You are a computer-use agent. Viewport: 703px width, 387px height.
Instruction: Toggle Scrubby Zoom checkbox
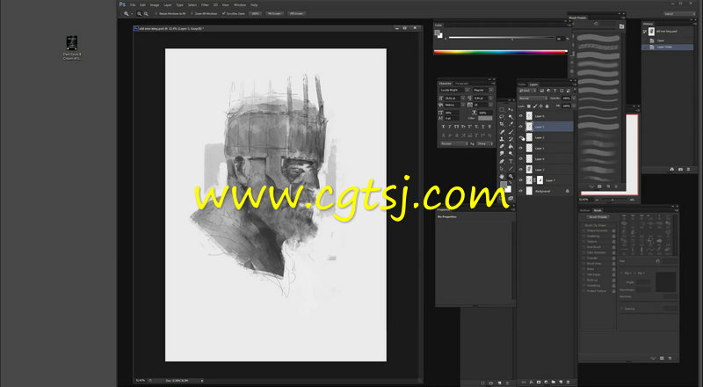(x=223, y=13)
